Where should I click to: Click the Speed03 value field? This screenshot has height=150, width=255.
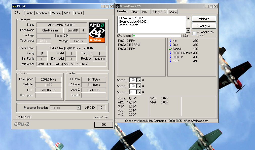point(133,92)
